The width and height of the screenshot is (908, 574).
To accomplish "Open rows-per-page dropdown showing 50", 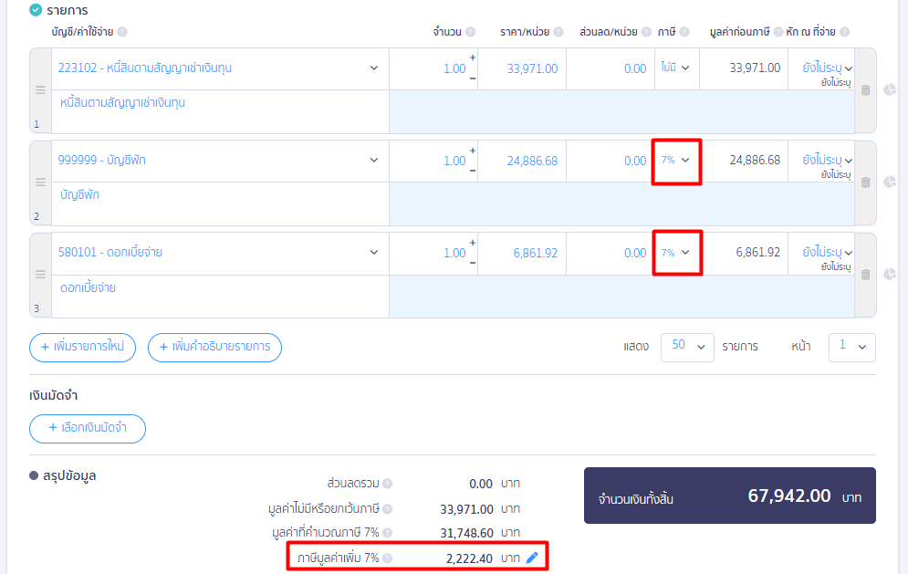I will [686, 347].
